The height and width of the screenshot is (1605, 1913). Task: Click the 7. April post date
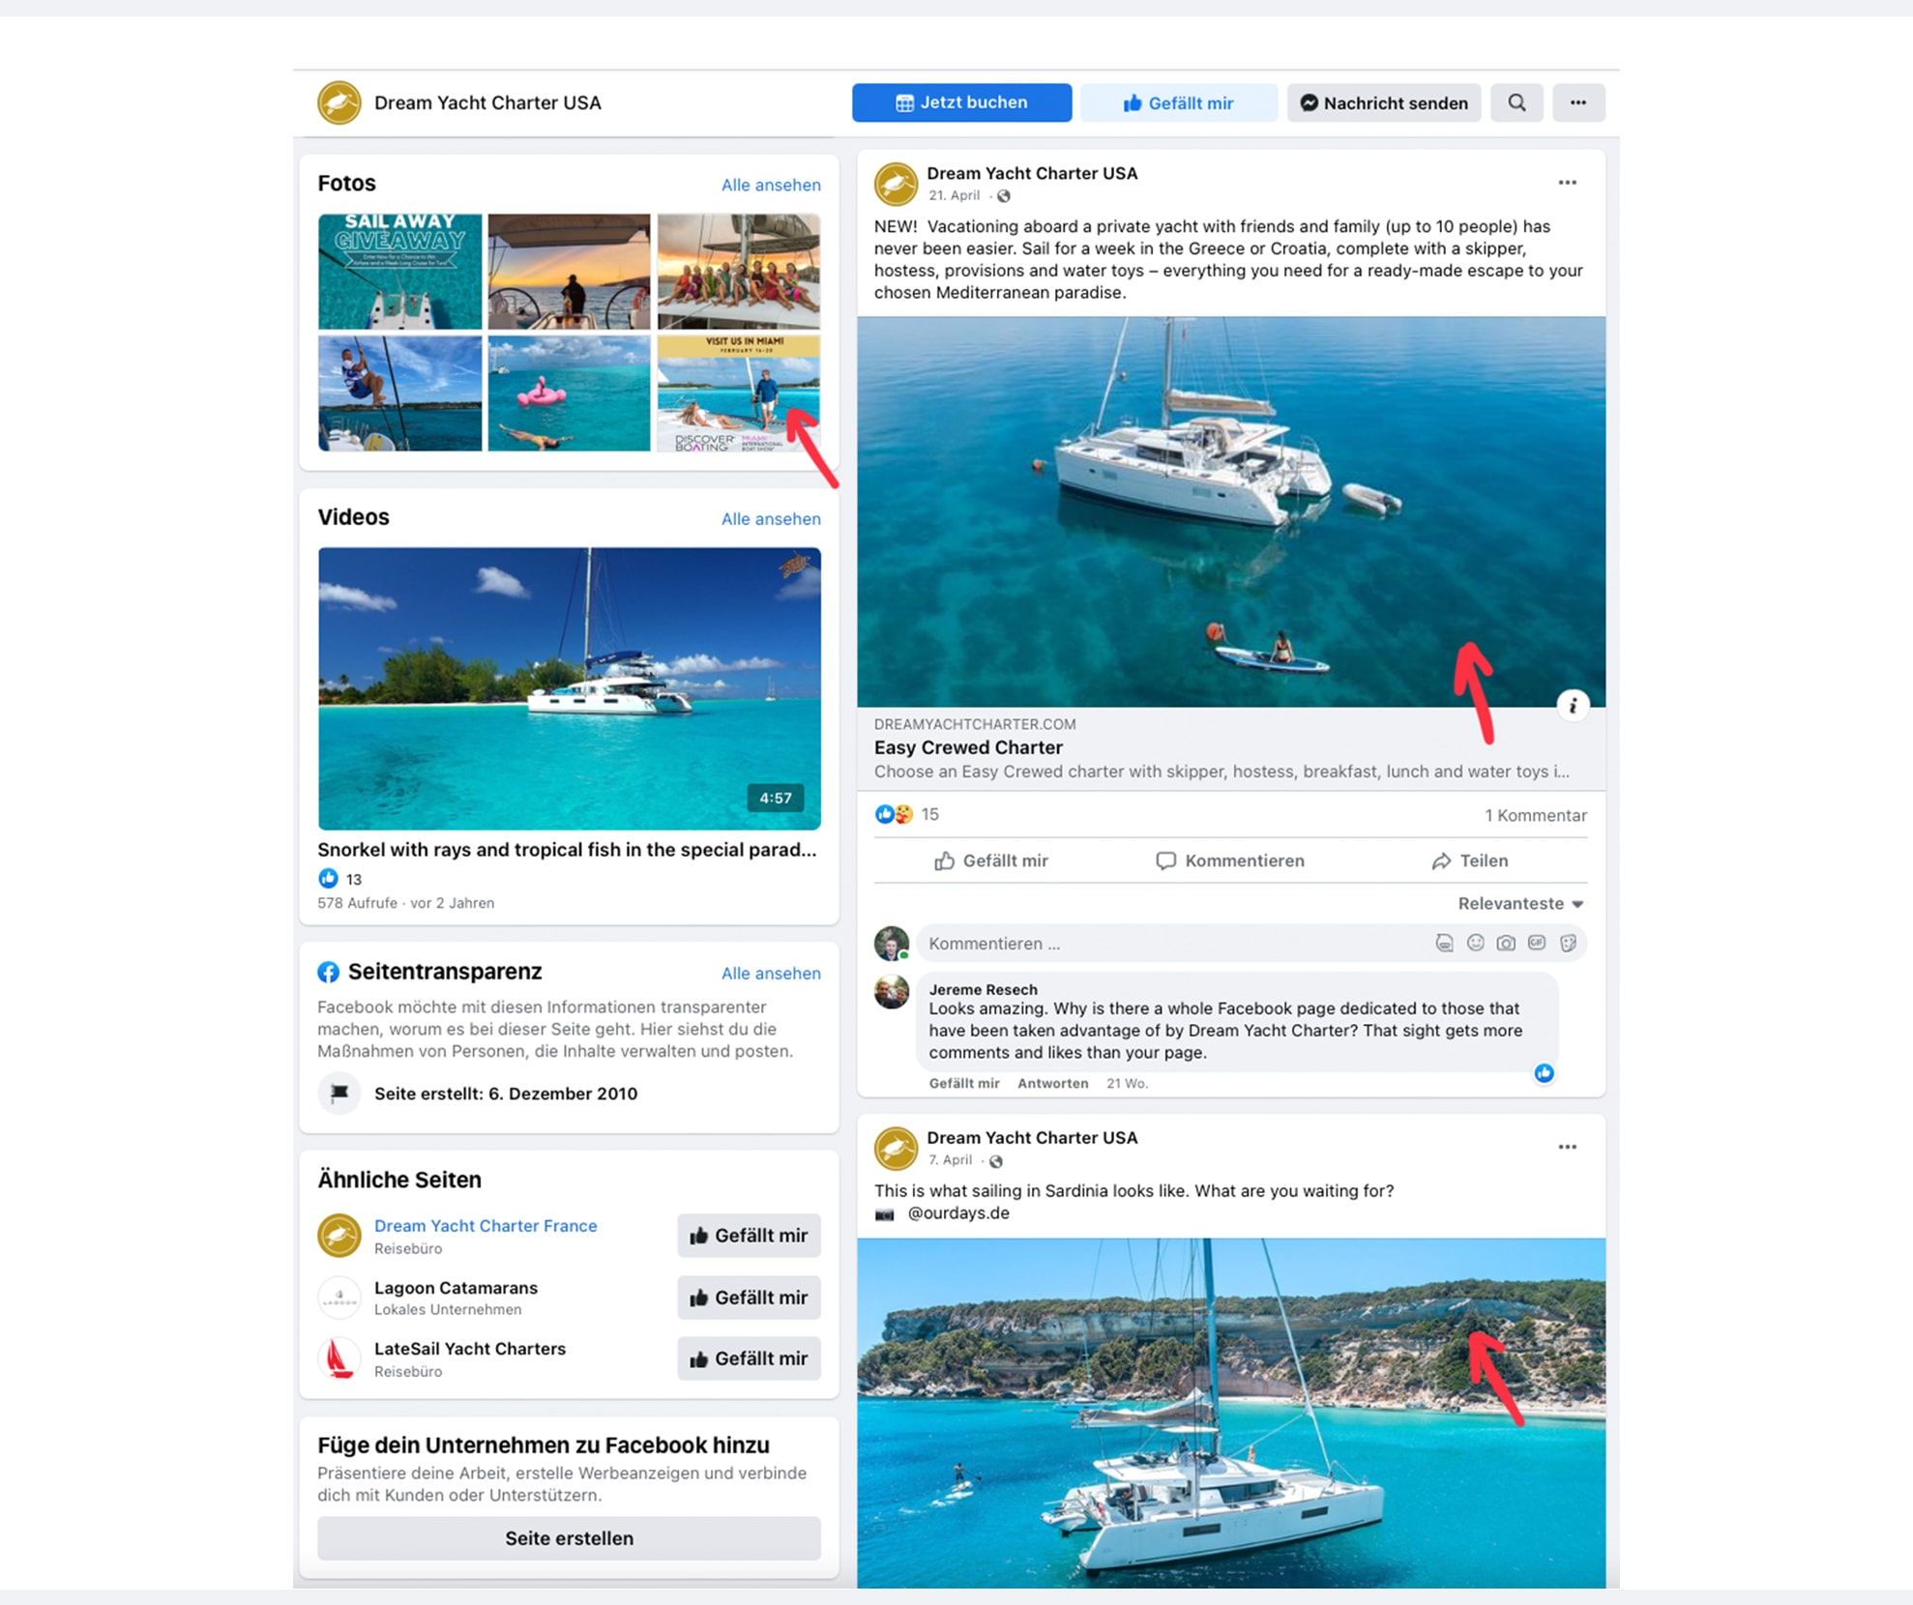coord(950,1159)
